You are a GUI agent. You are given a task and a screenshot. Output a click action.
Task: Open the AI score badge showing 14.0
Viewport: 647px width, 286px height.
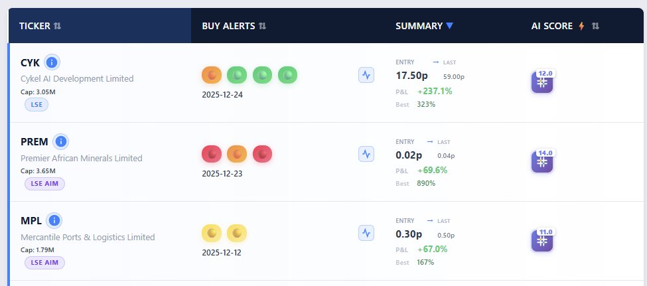(542, 161)
